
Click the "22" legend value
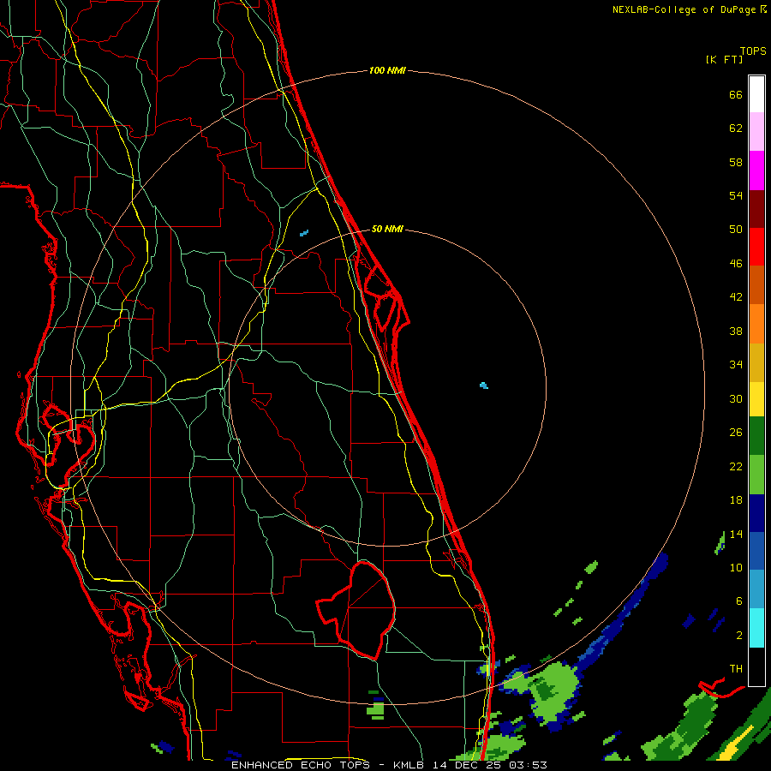pyautogui.click(x=736, y=466)
